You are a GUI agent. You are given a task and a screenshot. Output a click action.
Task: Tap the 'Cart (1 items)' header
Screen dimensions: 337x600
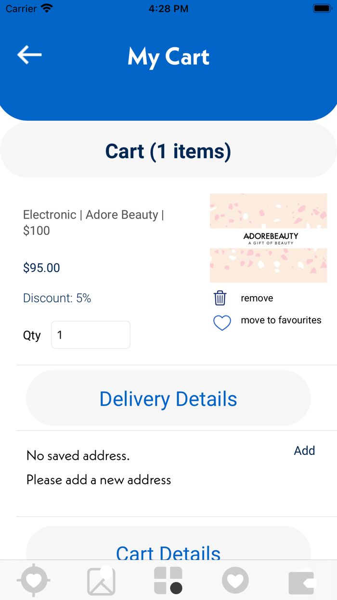(168, 151)
